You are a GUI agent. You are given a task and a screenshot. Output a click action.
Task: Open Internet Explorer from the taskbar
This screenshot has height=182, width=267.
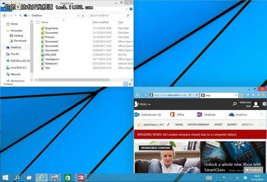[41, 177]
